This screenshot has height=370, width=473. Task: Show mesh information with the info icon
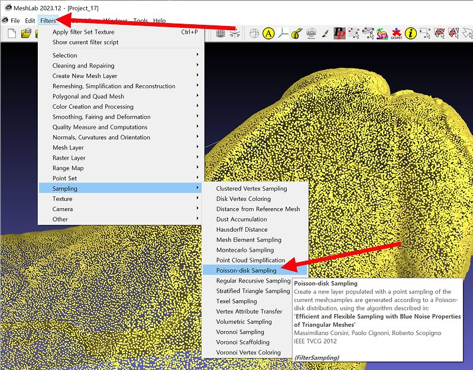[410, 33]
